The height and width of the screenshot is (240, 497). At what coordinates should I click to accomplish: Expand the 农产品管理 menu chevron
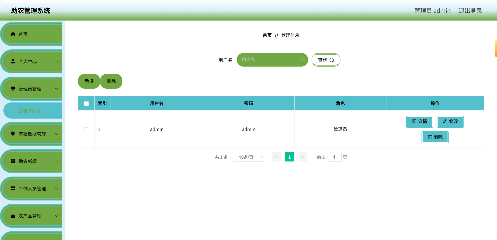coord(57,216)
